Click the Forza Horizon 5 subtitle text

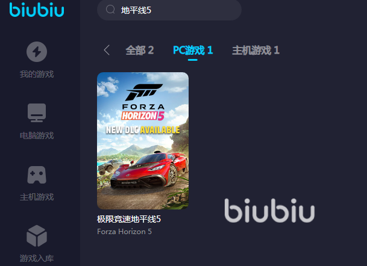click(125, 232)
